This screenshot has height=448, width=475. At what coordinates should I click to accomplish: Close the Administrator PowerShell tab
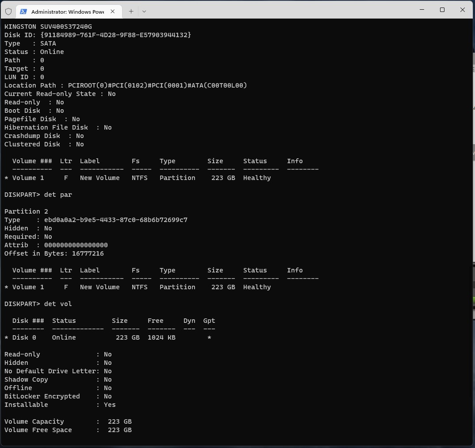113,11
